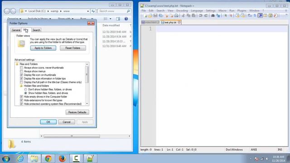Screen dimensions: 290x163
Task: Open Internet Explorer from the taskbar
Action: coord(20,158)
